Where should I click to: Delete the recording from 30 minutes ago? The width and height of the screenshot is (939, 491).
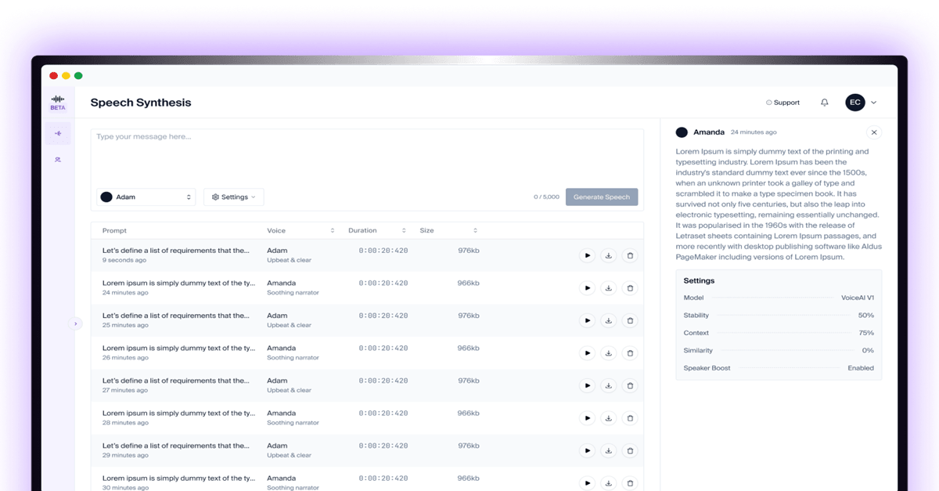(x=630, y=482)
